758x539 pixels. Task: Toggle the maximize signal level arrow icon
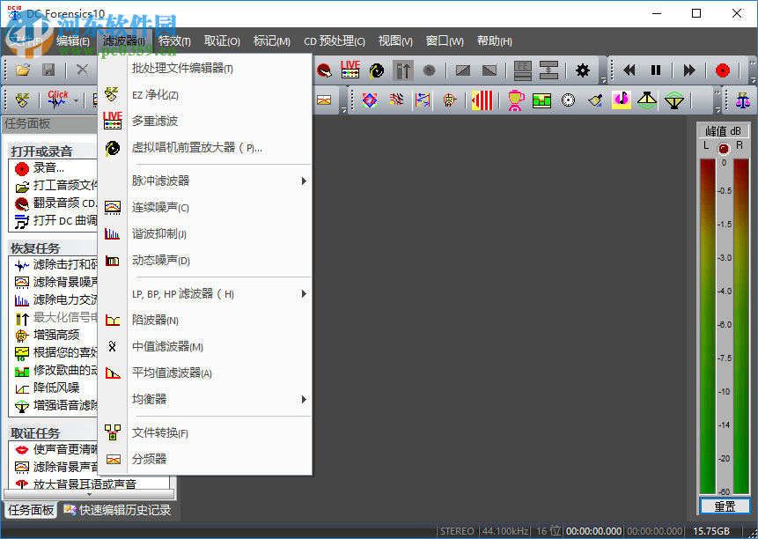[x=403, y=70]
